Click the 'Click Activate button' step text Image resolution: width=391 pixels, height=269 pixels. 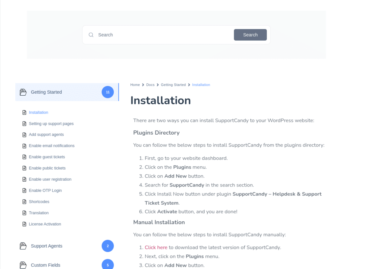[191, 211]
